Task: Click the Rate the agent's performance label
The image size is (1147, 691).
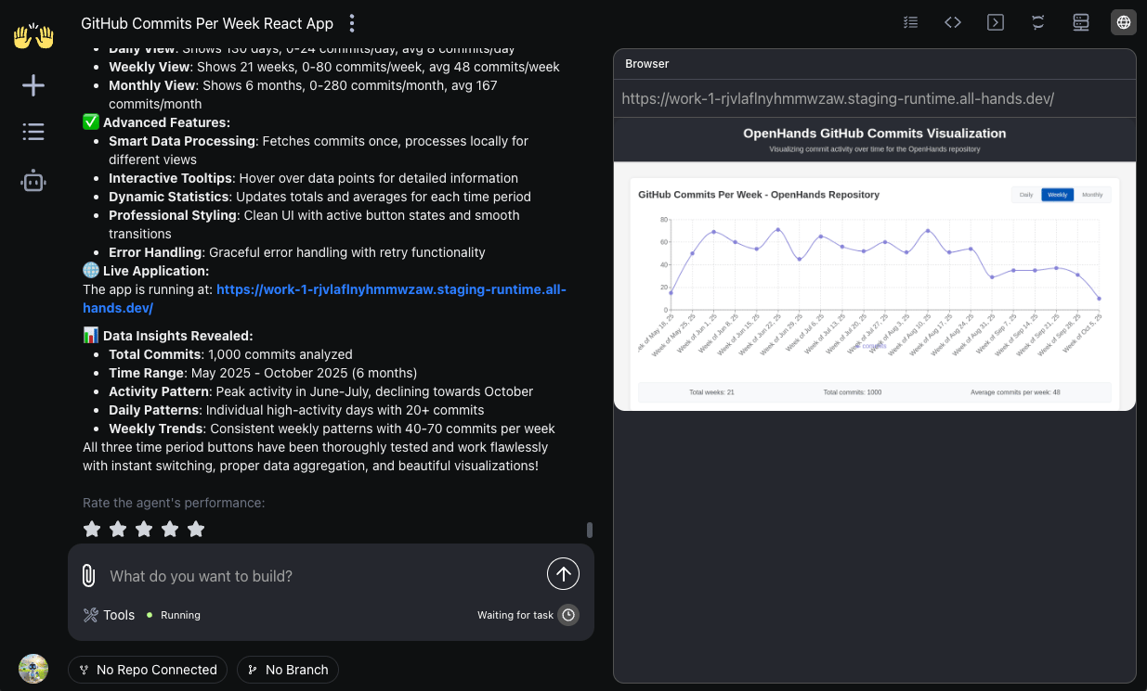Action: click(174, 503)
